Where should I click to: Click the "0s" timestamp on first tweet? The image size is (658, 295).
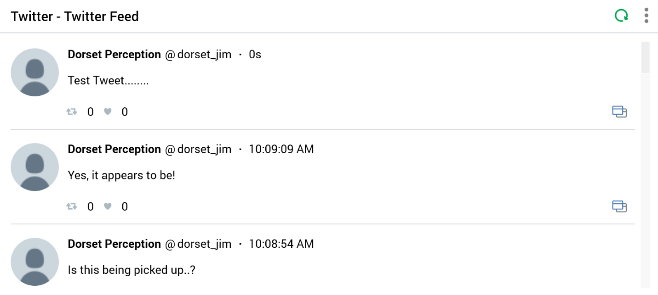pyautogui.click(x=255, y=55)
